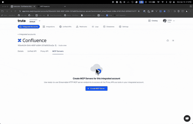Image resolution: width=193 pixels, height=124 pixels.
Task: Copy the integrated account ID
Action: (x=55, y=45)
